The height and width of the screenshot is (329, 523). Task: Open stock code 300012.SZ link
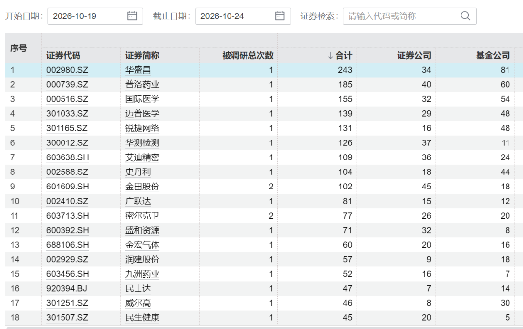tap(67, 143)
